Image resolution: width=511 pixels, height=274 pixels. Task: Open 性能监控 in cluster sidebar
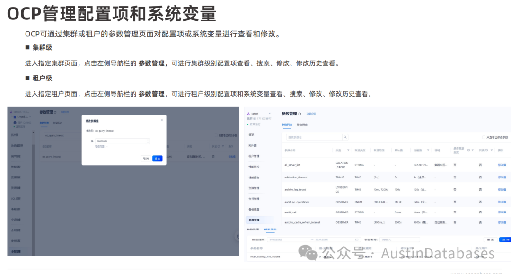click(x=254, y=167)
